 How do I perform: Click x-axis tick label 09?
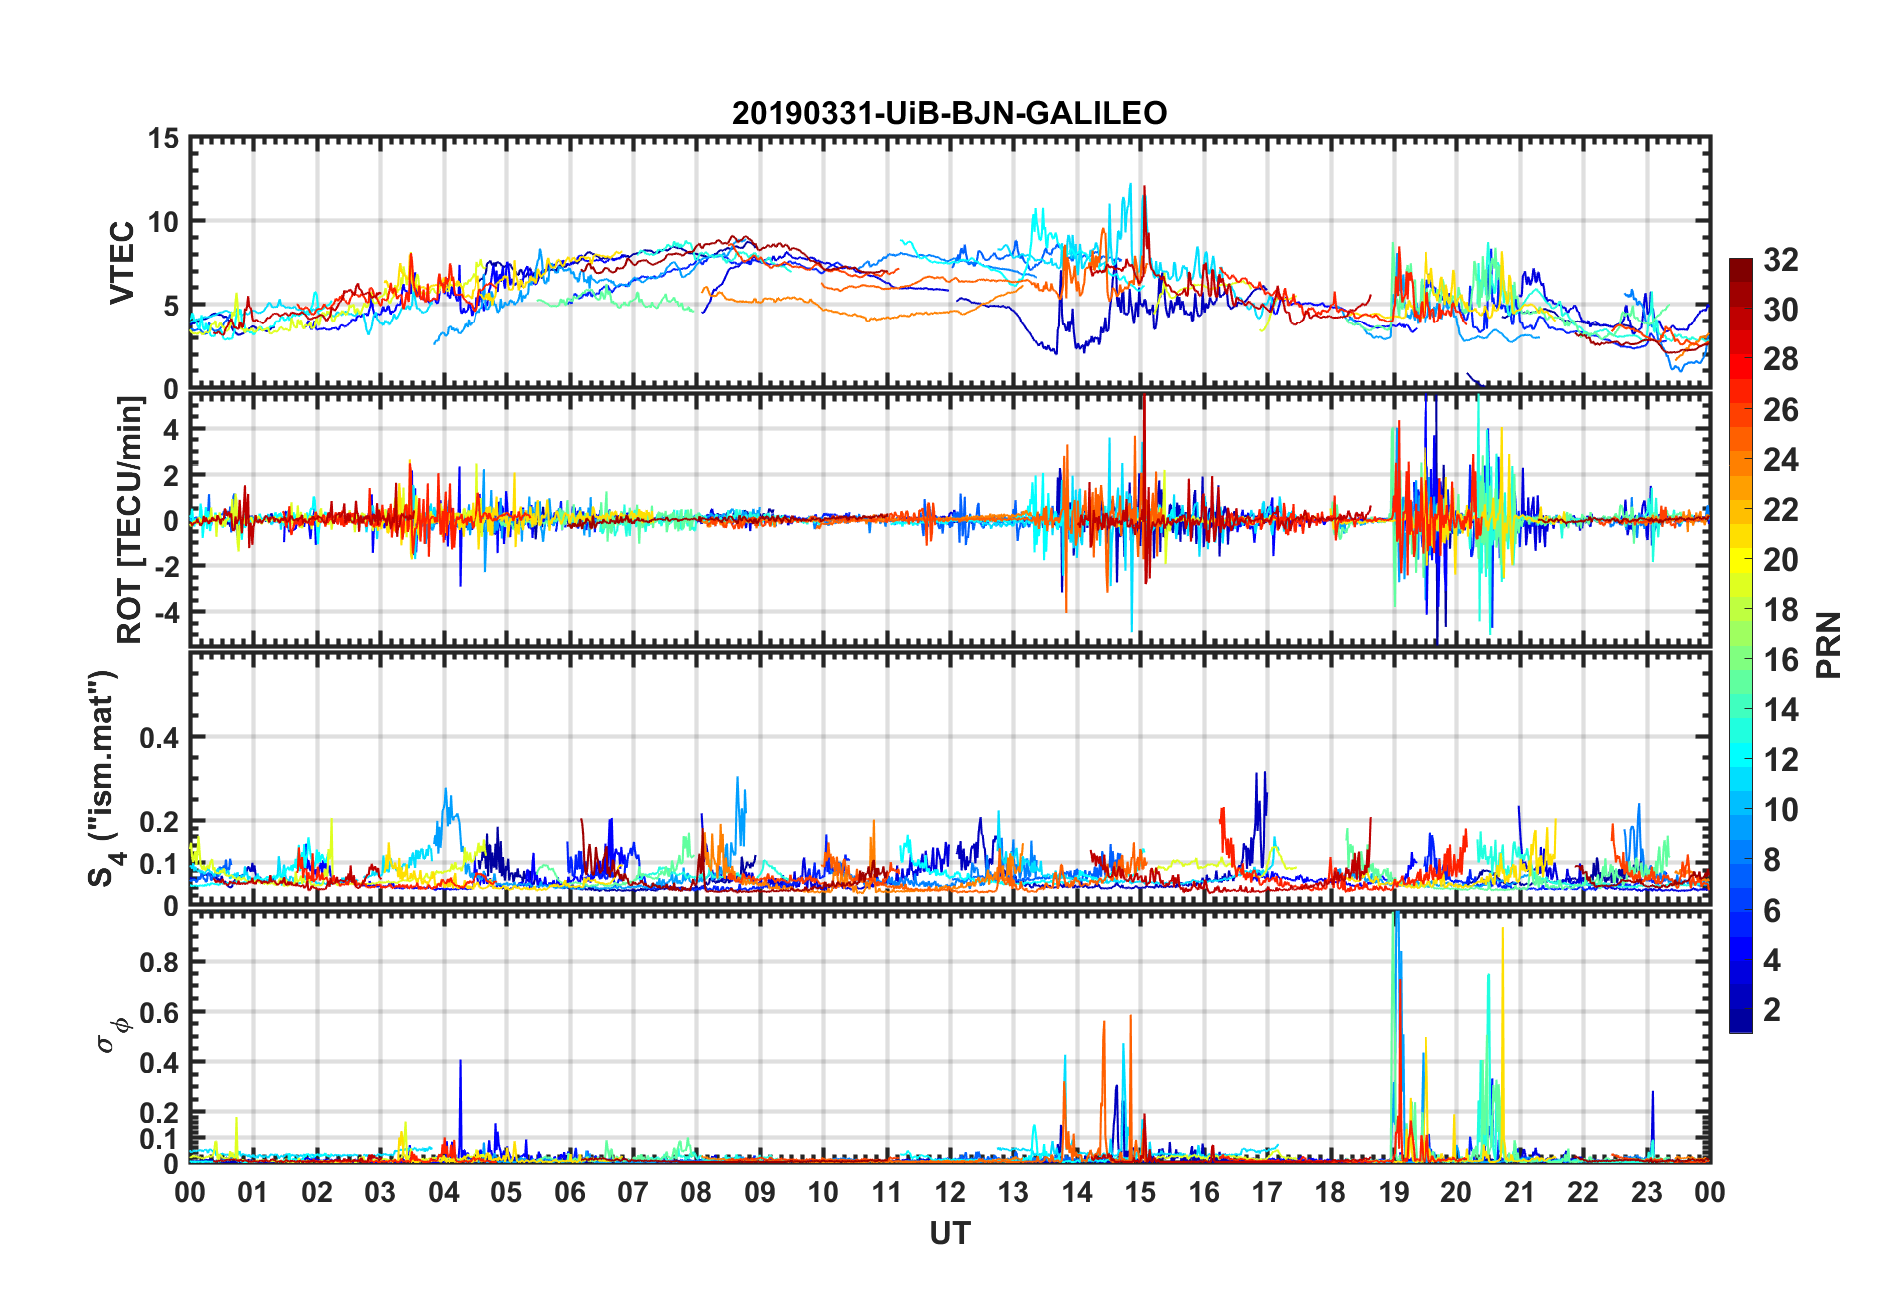[759, 1192]
